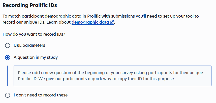This screenshot has height=103, width=216.
Task: Choose the "I don't need to record these" radio button
Action: (8, 95)
